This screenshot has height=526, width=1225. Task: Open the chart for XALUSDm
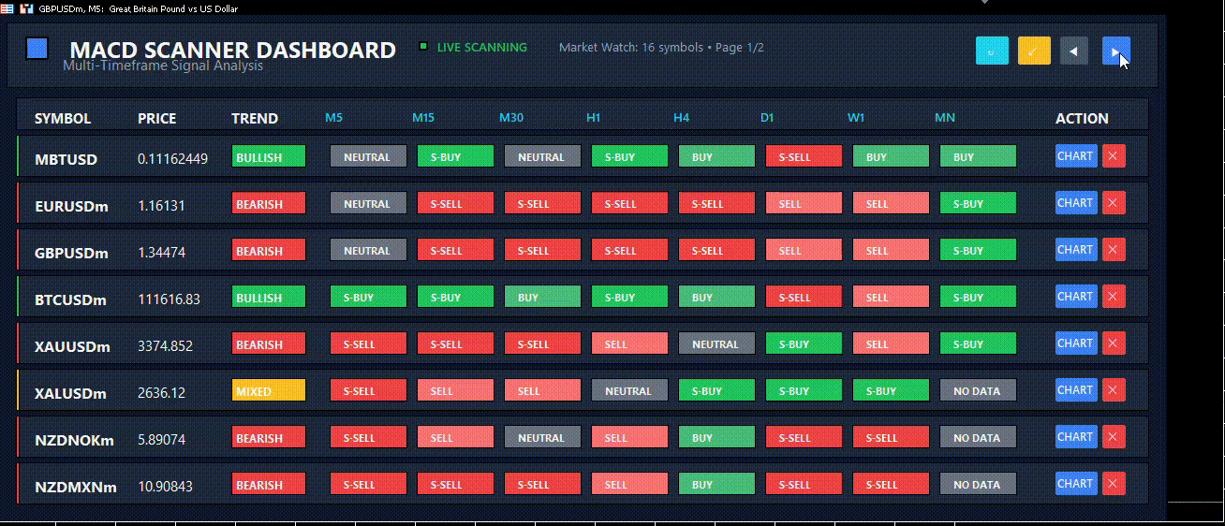coord(1076,390)
